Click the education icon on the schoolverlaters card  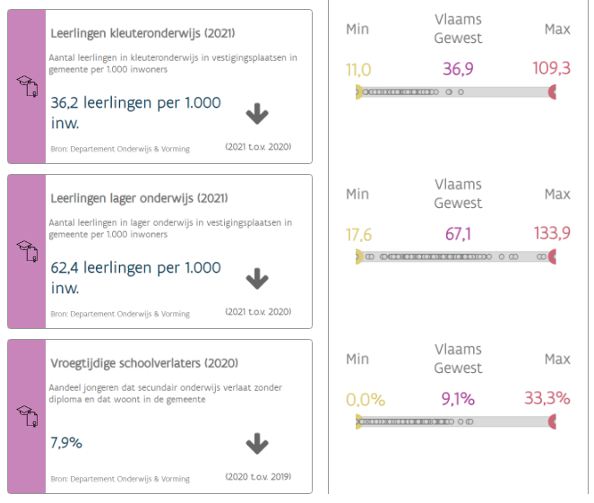pos(27,416)
